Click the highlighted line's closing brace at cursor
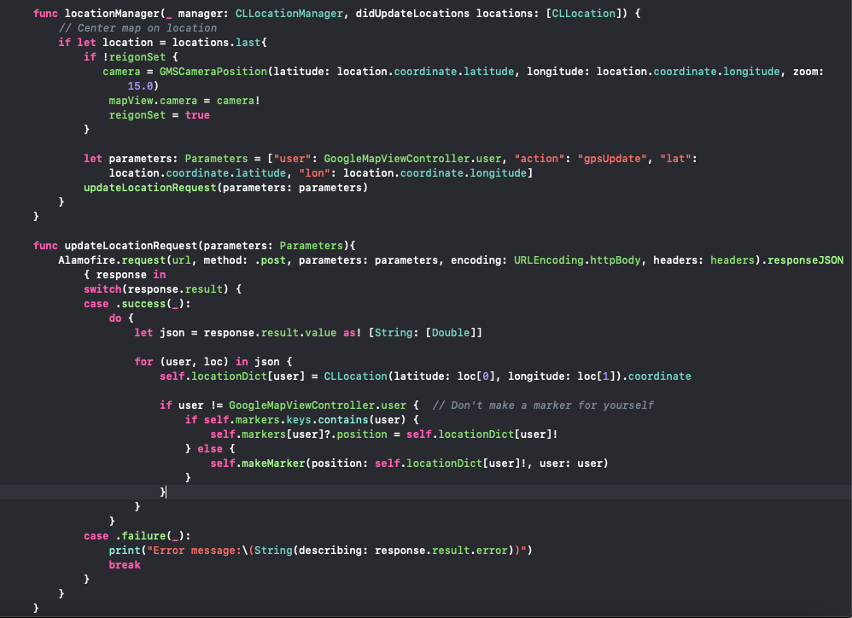The height and width of the screenshot is (618, 852). tap(162, 492)
